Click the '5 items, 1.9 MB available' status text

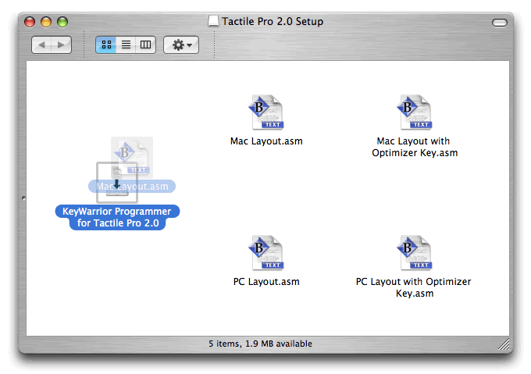point(260,344)
